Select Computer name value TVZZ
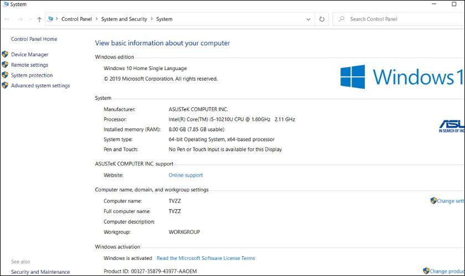This screenshot has width=465, height=276. click(x=175, y=201)
